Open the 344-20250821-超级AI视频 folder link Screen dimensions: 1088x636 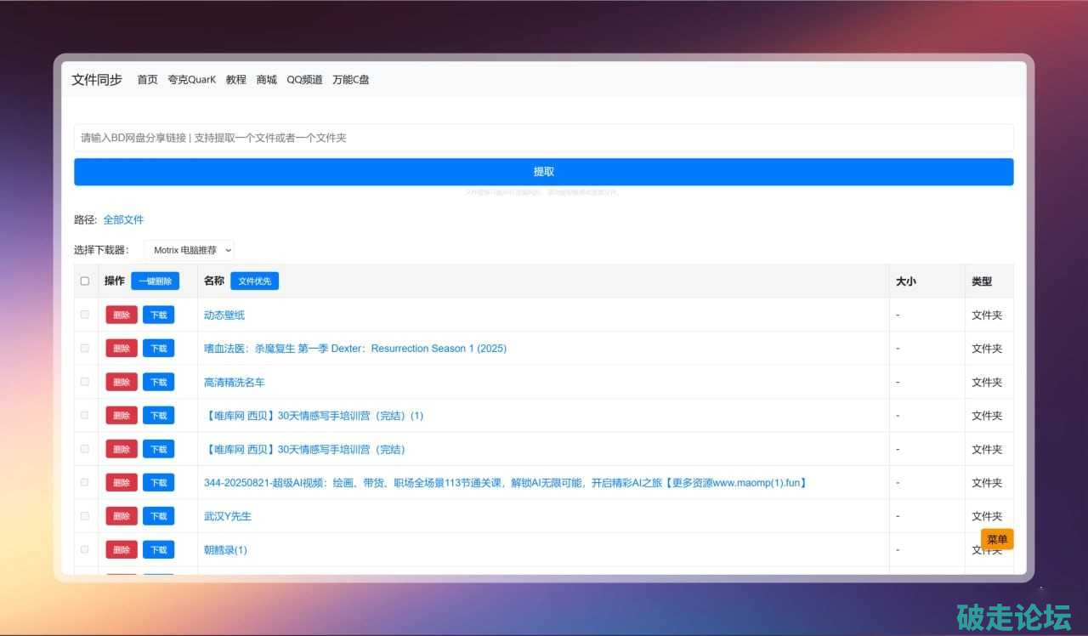[506, 483]
